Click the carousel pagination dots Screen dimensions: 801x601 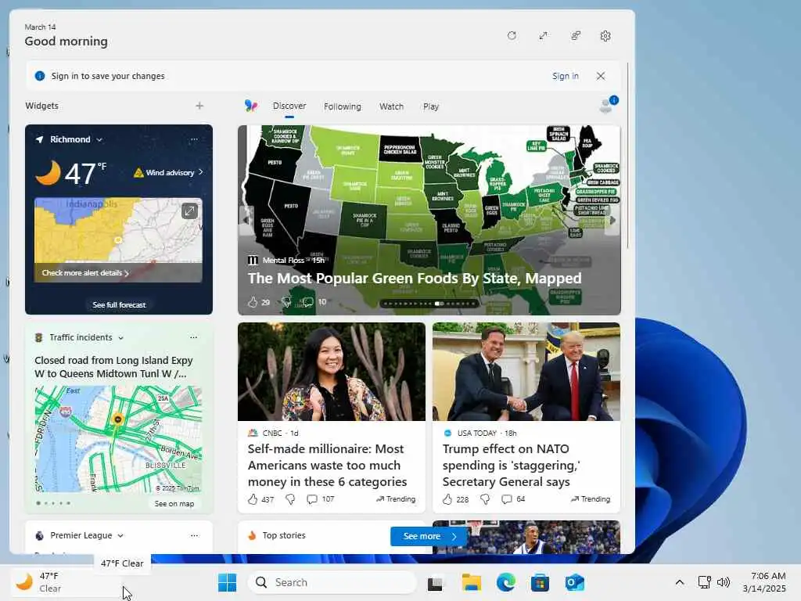point(429,304)
